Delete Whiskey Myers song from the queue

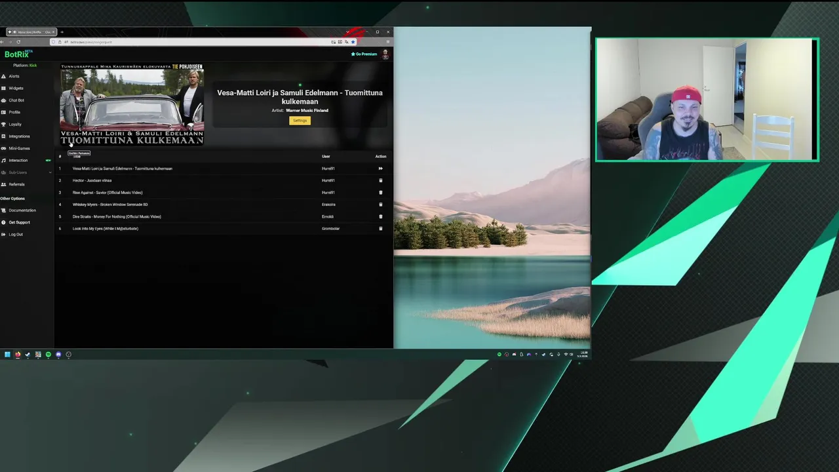click(380, 205)
